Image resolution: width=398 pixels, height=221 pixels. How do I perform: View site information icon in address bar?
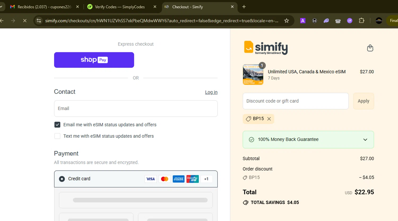[x=39, y=21]
